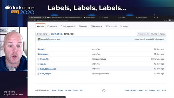Open 'more files' commit on app.py row
Viewport: 174px width, 98px height.
(x=96, y=64)
